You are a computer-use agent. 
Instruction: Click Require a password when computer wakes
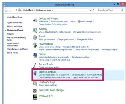(x=55, y=50)
